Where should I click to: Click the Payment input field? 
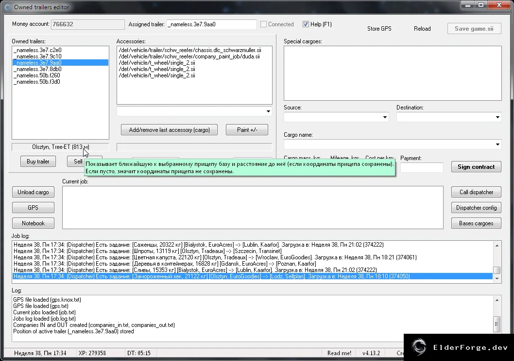tap(422, 167)
